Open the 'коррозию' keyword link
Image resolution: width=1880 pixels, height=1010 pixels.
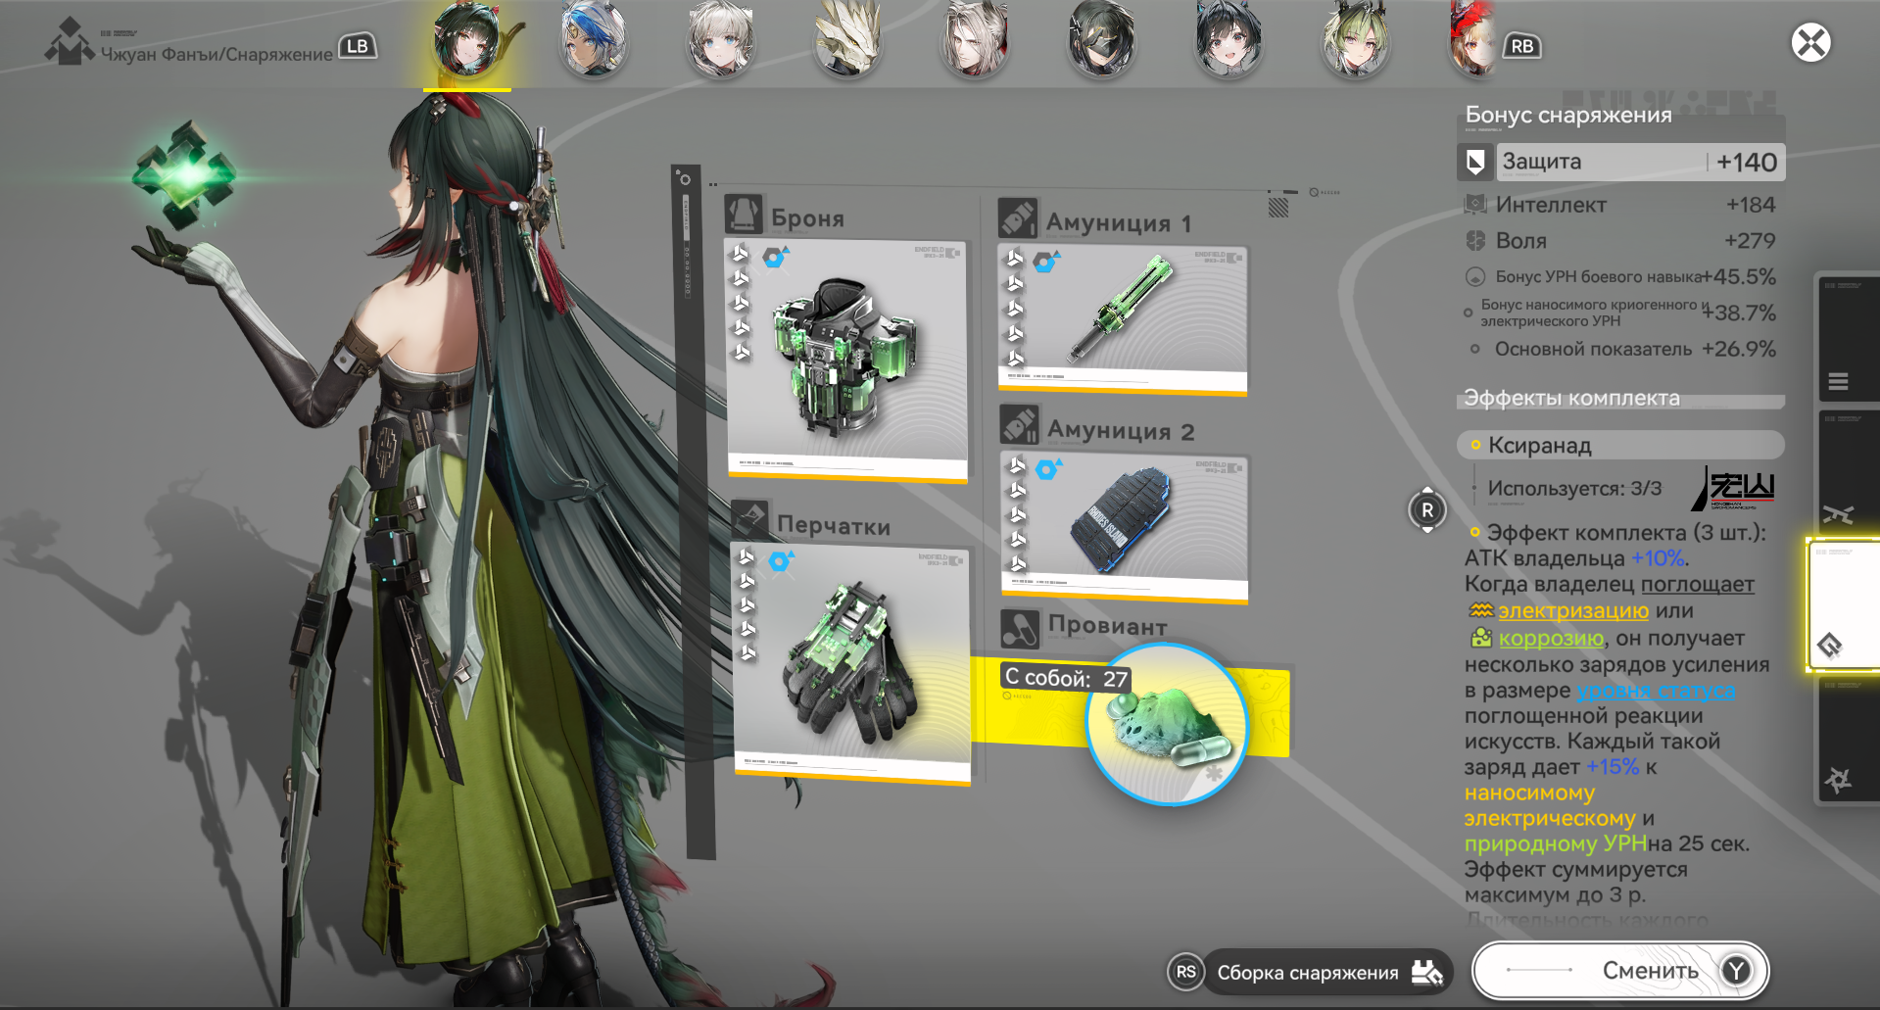1551,638
